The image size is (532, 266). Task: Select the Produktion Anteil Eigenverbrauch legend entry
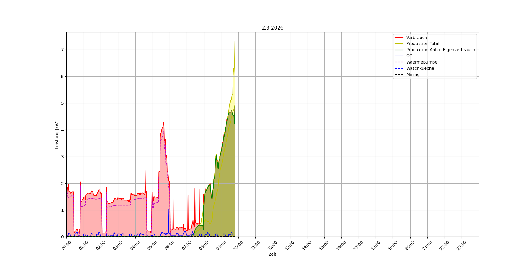(x=440, y=50)
